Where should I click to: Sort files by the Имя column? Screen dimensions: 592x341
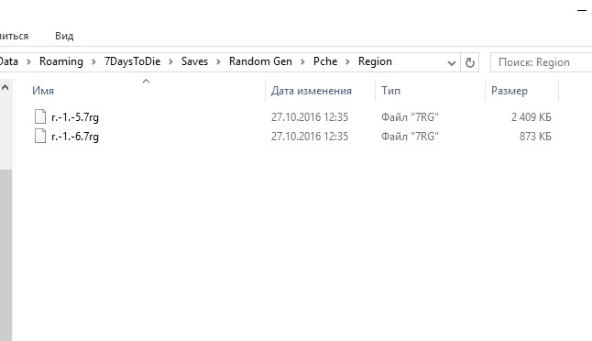click(x=43, y=91)
